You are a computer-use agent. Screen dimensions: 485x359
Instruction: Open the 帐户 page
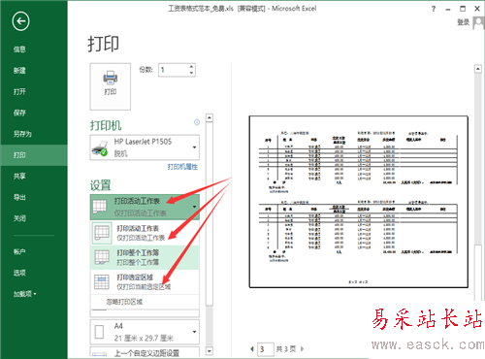19,251
